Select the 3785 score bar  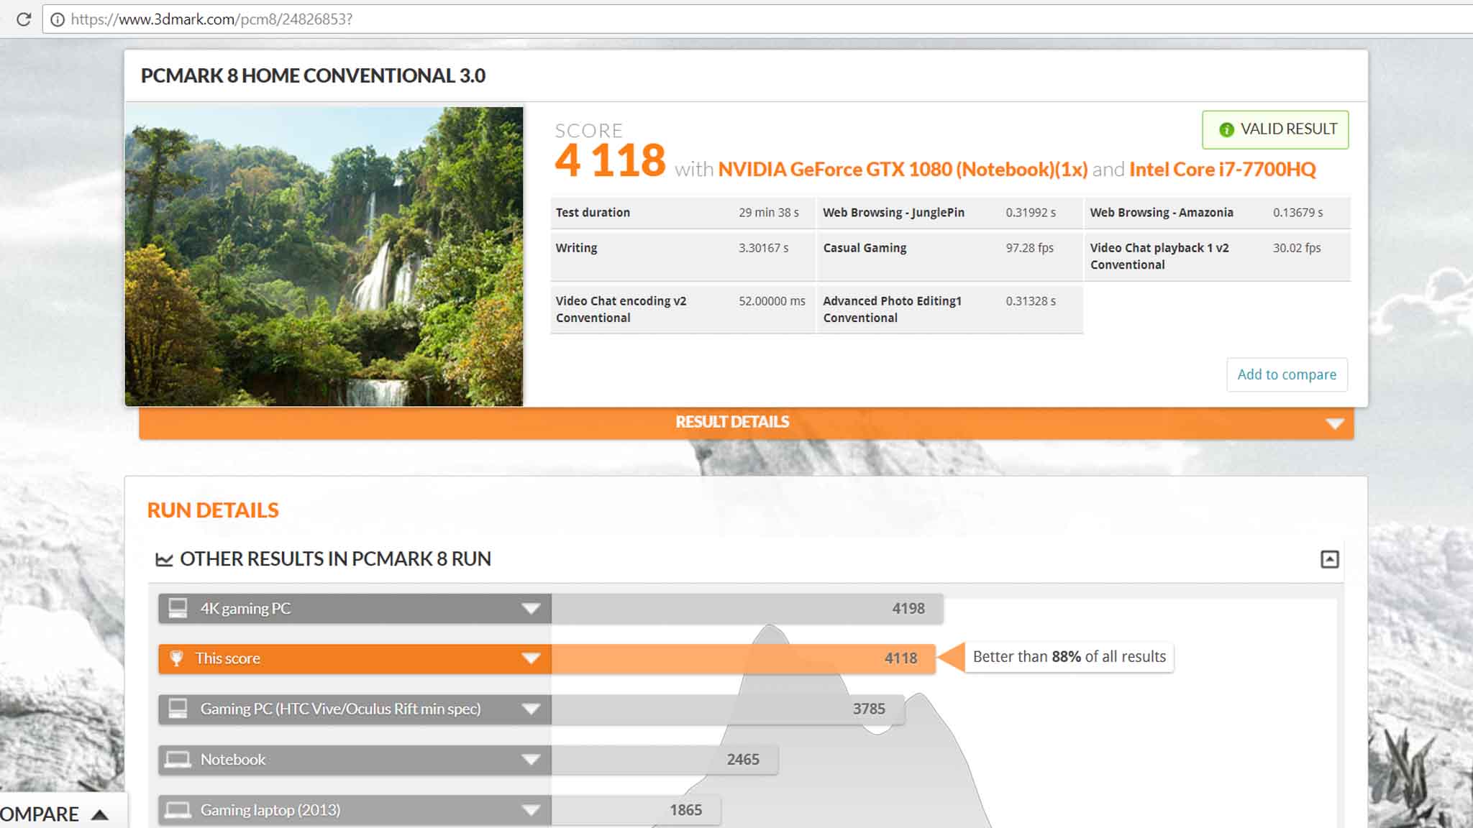(728, 709)
